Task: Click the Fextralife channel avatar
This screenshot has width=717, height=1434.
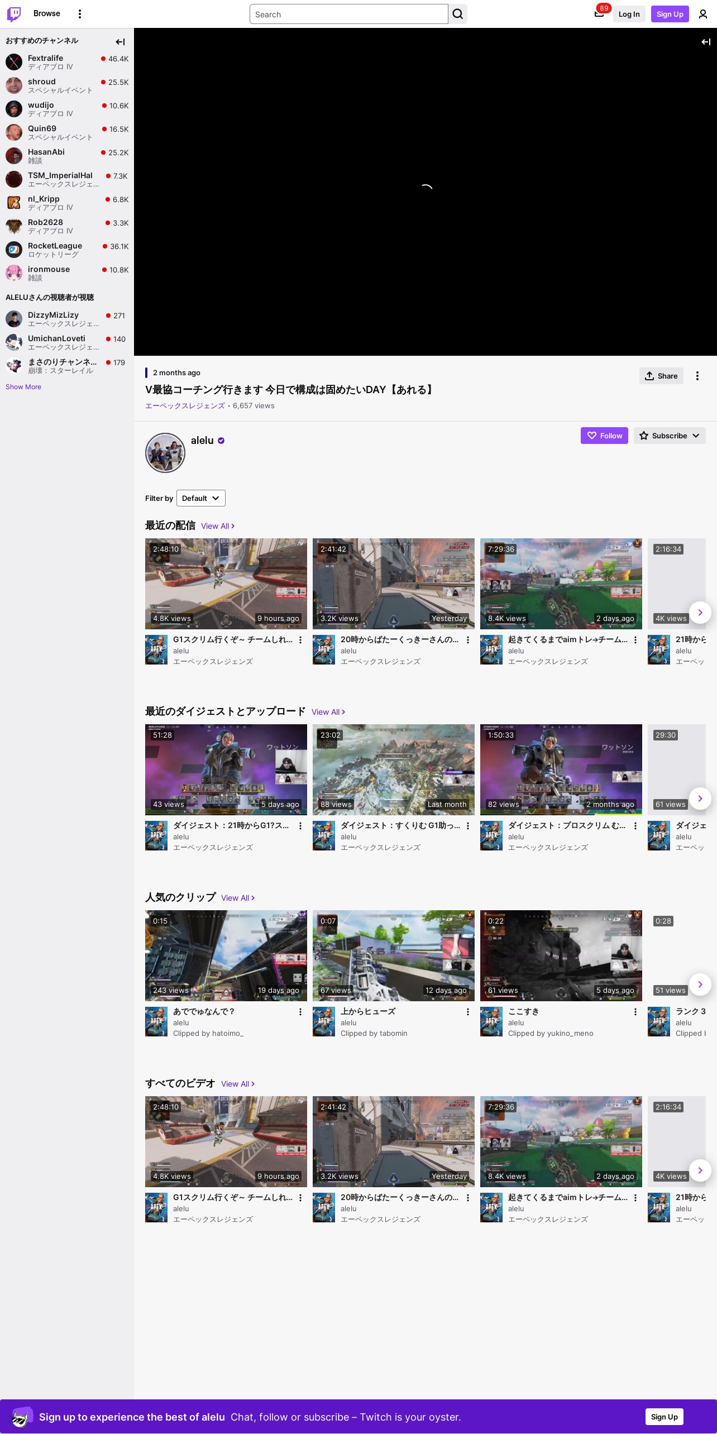Action: pos(14,62)
